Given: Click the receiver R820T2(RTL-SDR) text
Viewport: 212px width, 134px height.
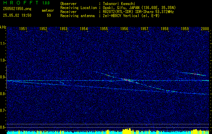Looking at the screenshot, I should tap(118, 12).
